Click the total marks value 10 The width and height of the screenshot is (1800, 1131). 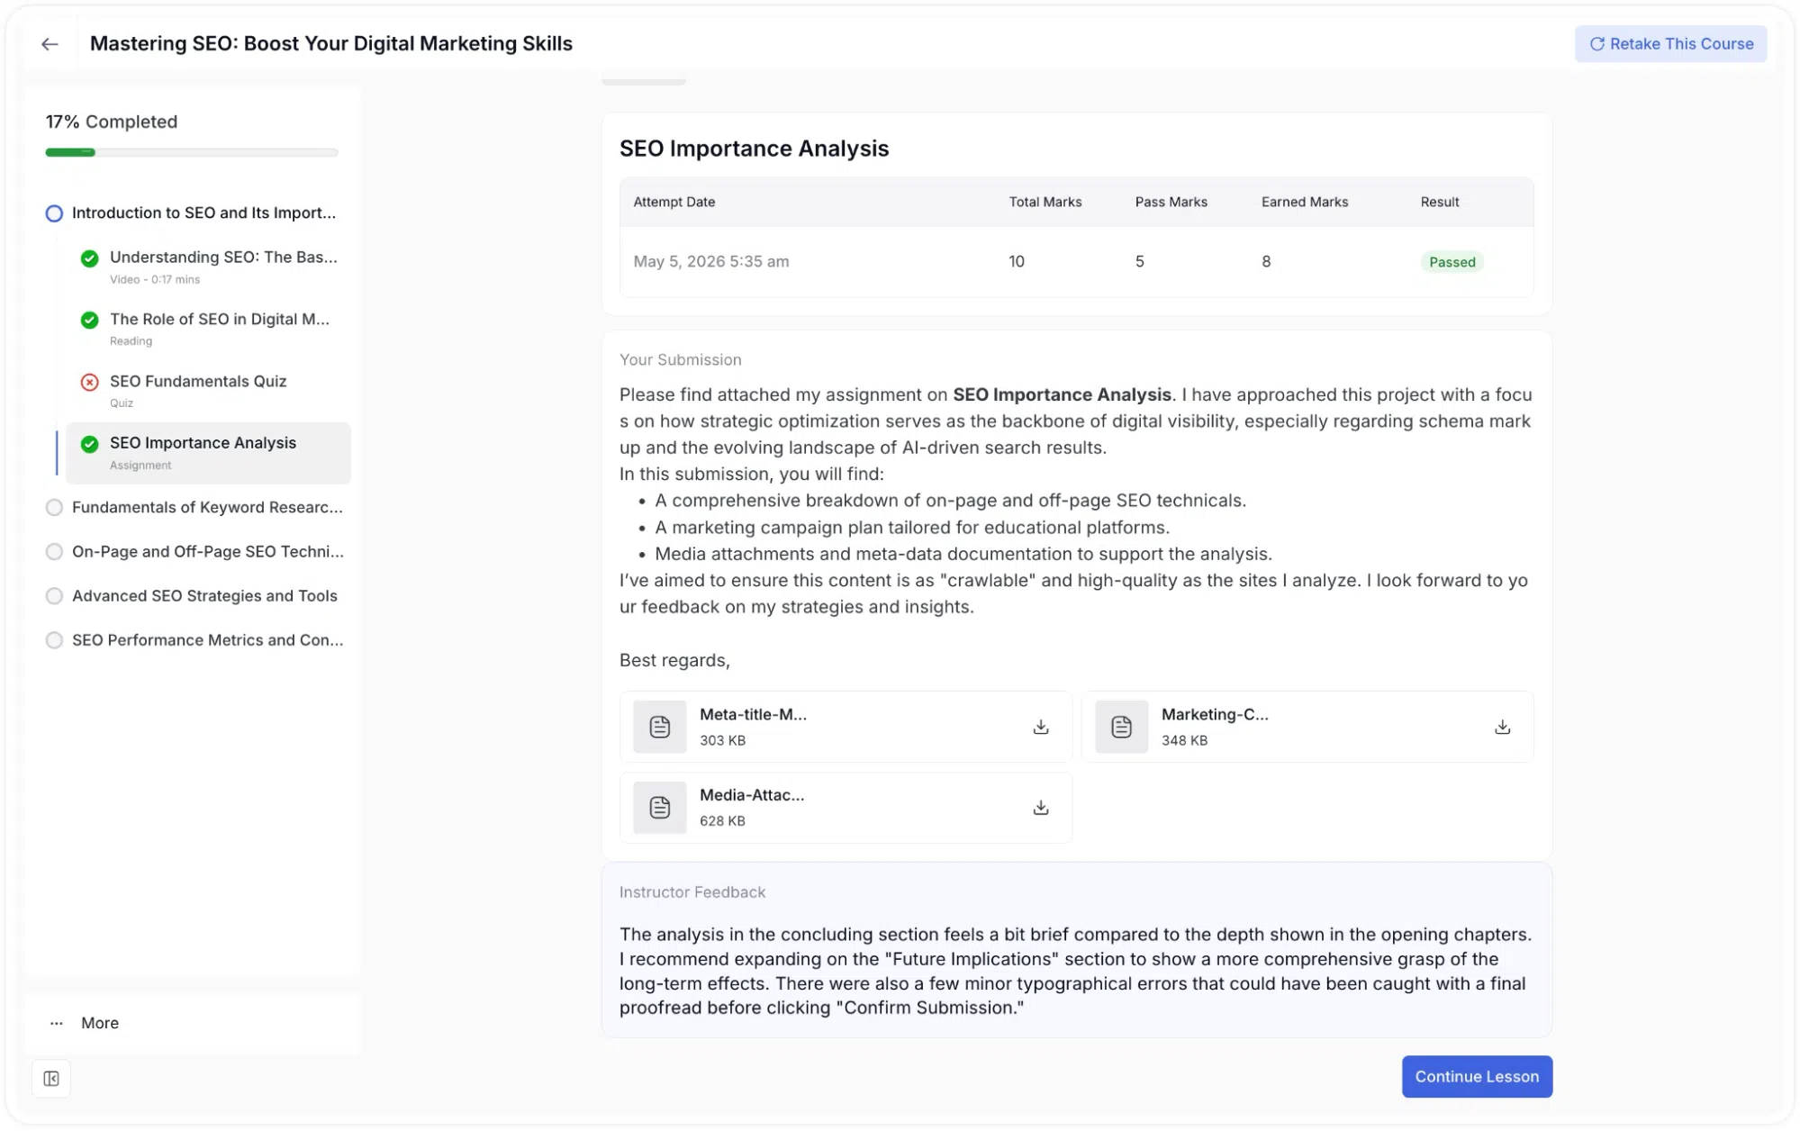pyautogui.click(x=1017, y=261)
